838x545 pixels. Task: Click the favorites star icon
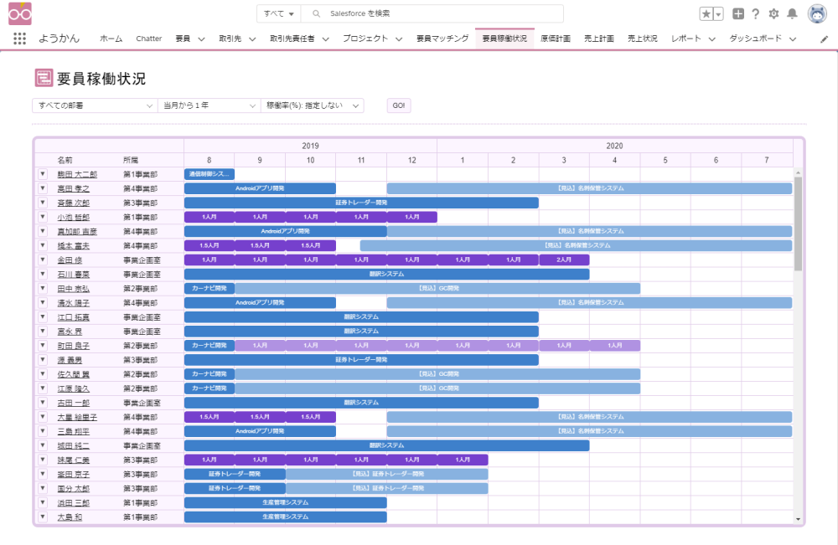coord(706,14)
